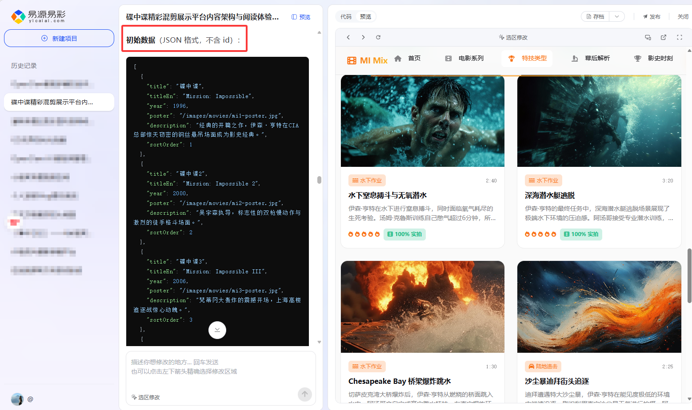Toggle the responsive device preview icon
This screenshot has height=410, width=692.
(x=648, y=37)
